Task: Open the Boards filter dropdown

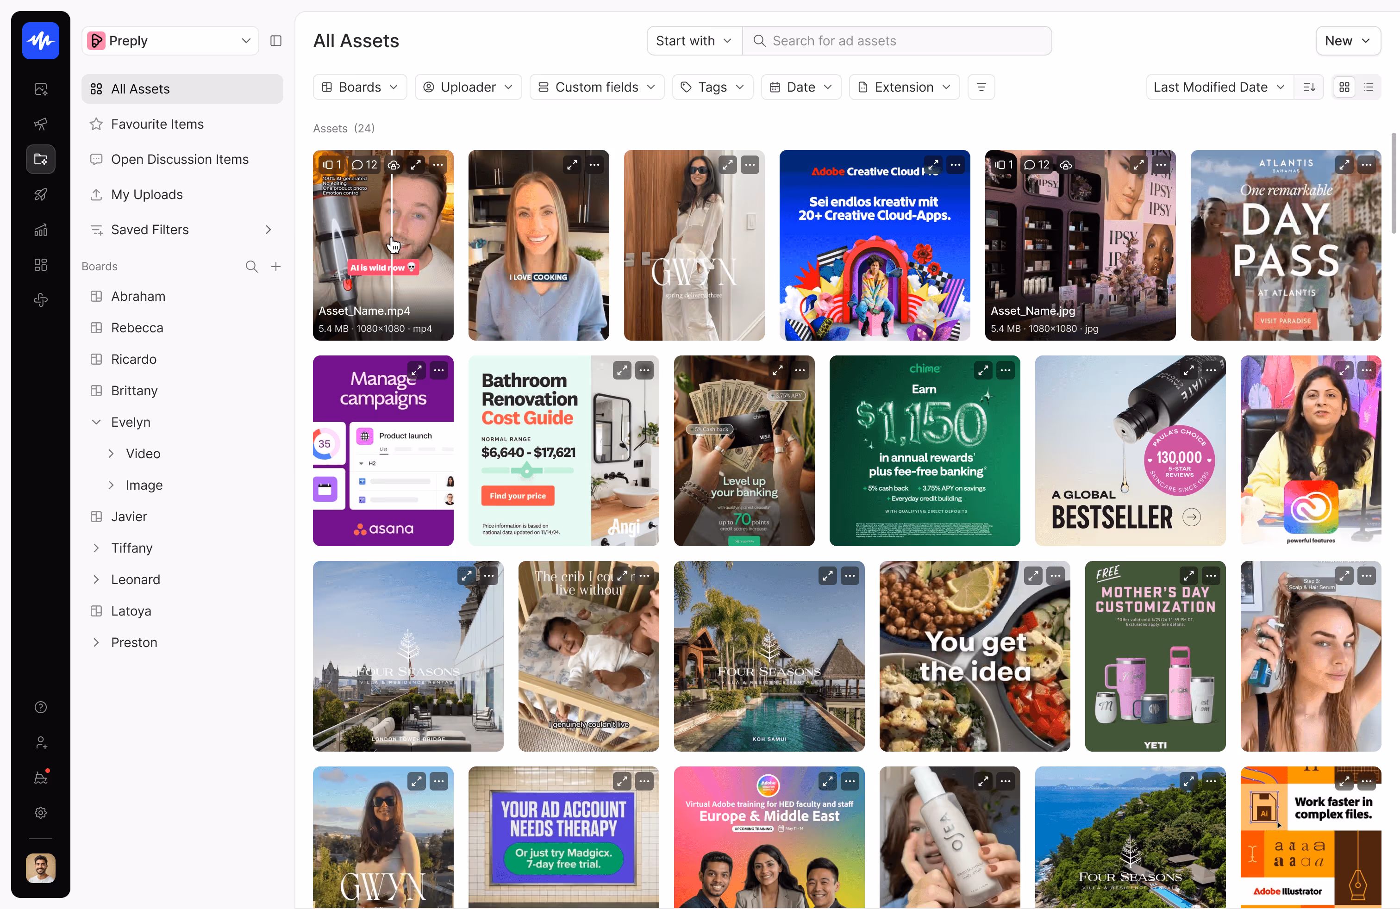Action: 360,87
